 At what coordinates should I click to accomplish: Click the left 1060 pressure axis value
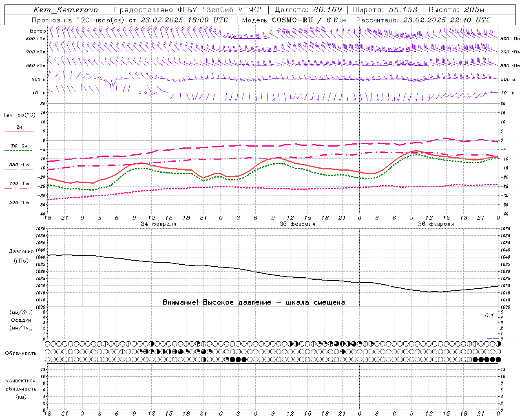tap(41, 228)
